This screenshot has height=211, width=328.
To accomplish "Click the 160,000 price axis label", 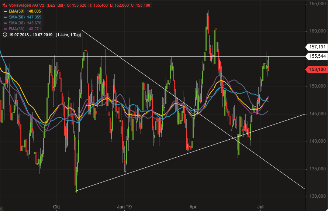I will pos(318,31).
